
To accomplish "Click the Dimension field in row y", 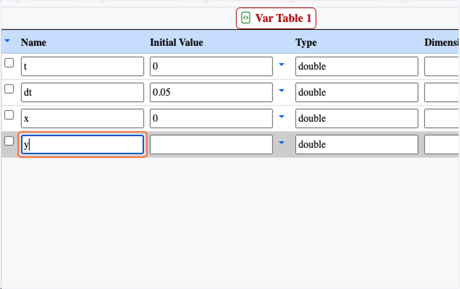I will [442, 144].
